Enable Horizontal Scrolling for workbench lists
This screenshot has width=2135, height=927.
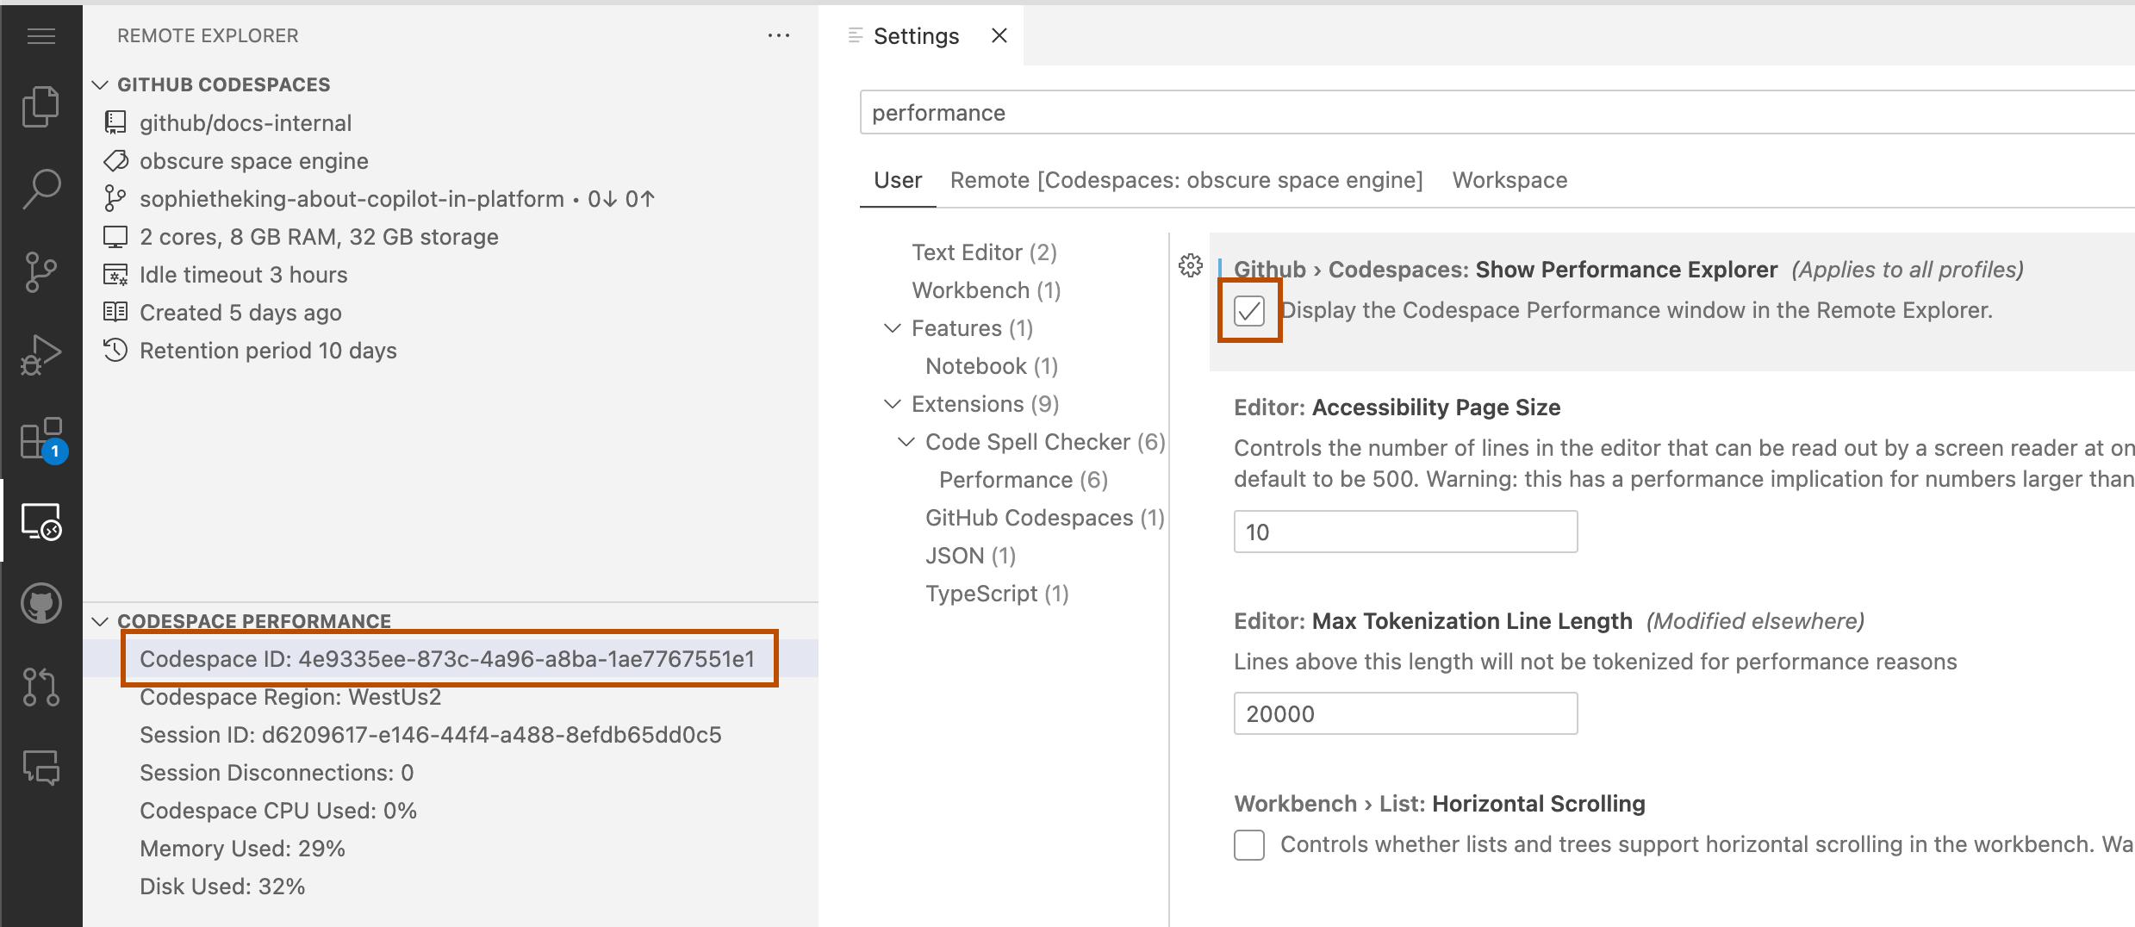(1248, 845)
